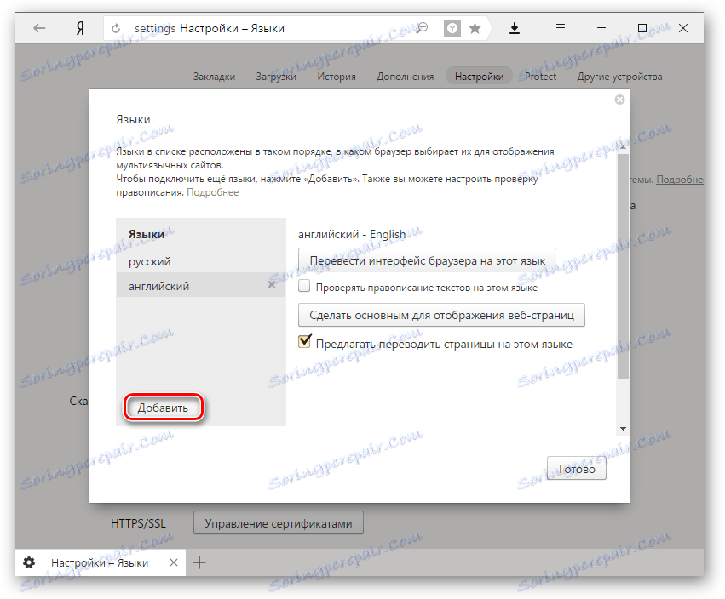725x599 pixels.
Task: Open a new tab with the plus icon
Action: 199,562
